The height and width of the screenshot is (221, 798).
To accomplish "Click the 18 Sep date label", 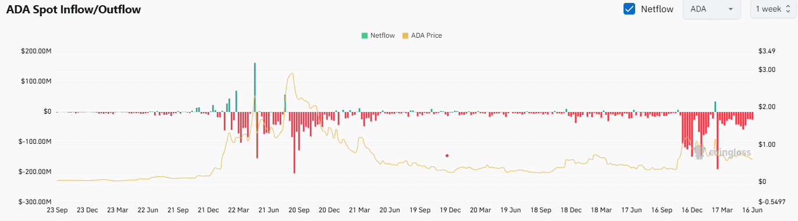I will tap(541, 211).
